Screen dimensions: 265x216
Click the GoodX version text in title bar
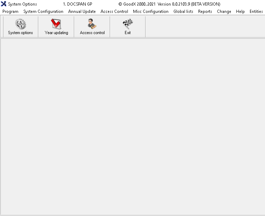point(169,4)
